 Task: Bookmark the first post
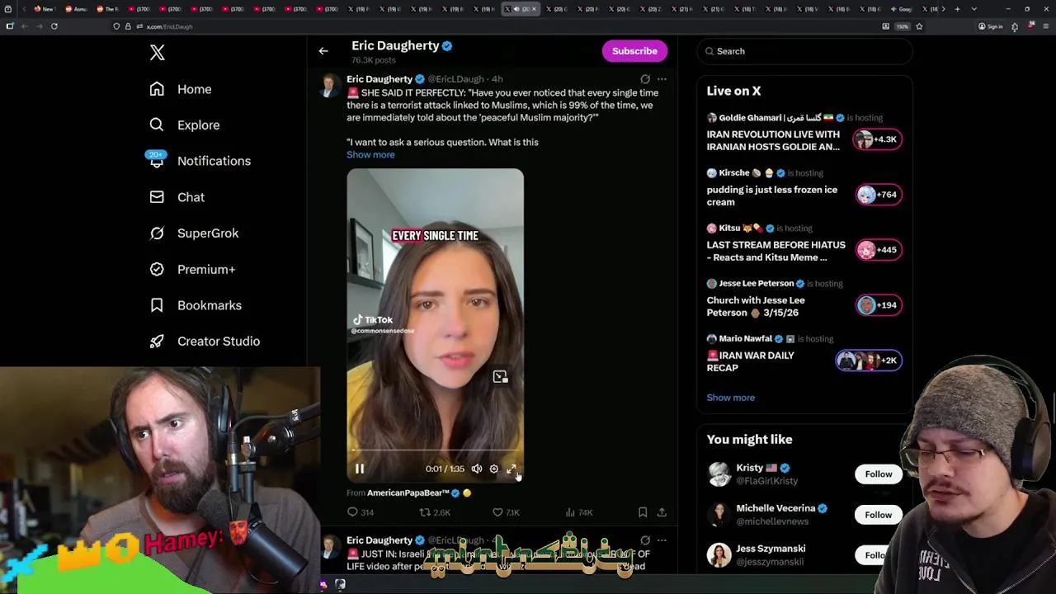click(x=643, y=512)
